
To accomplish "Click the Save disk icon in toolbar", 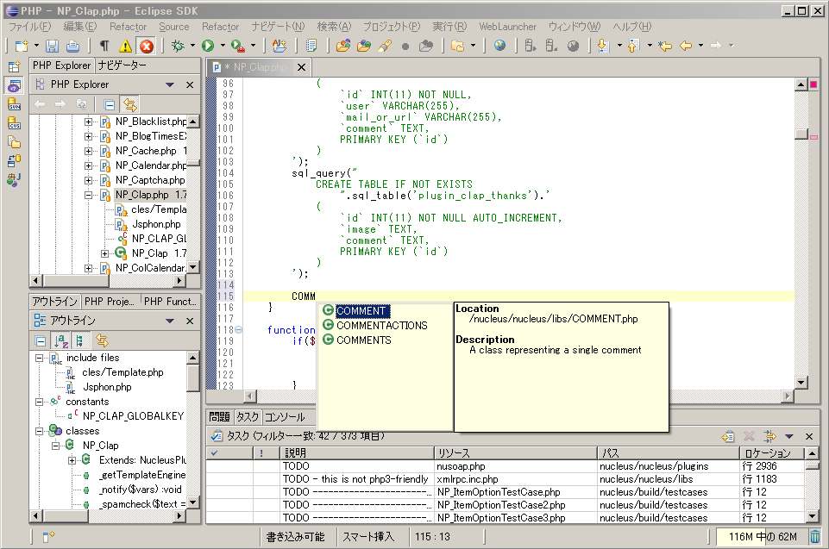I will (53, 46).
